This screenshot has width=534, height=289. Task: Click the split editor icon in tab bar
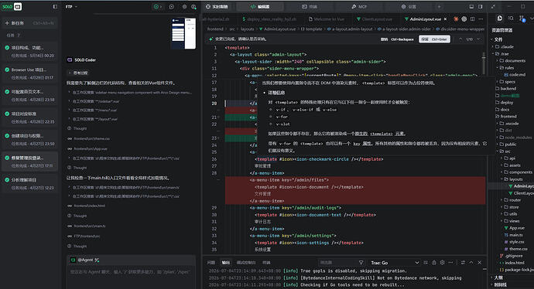pyautogui.click(x=472, y=19)
